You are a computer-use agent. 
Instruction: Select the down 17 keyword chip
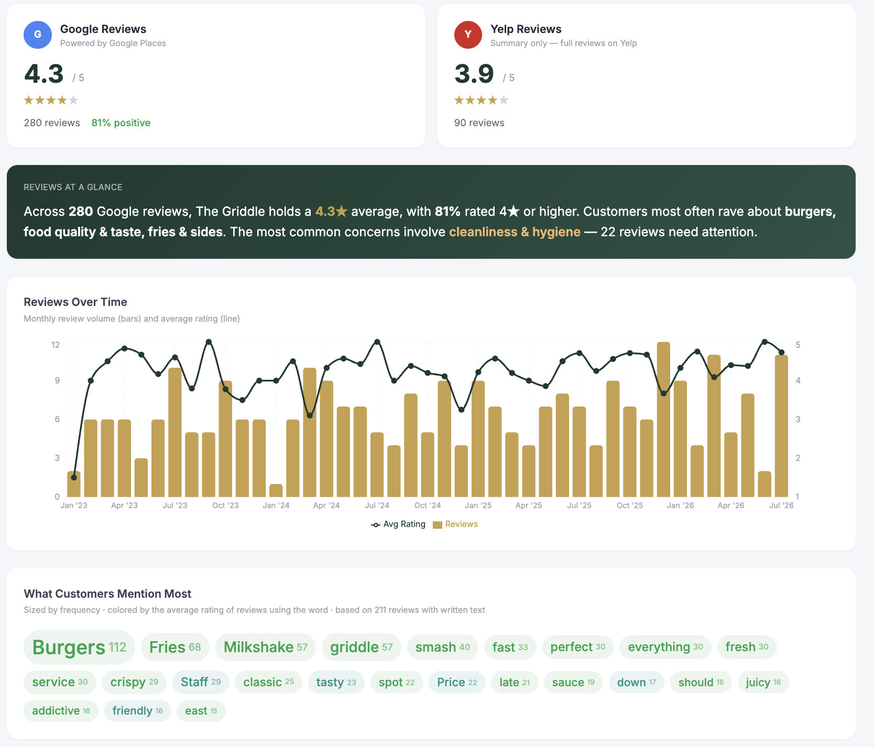637,682
